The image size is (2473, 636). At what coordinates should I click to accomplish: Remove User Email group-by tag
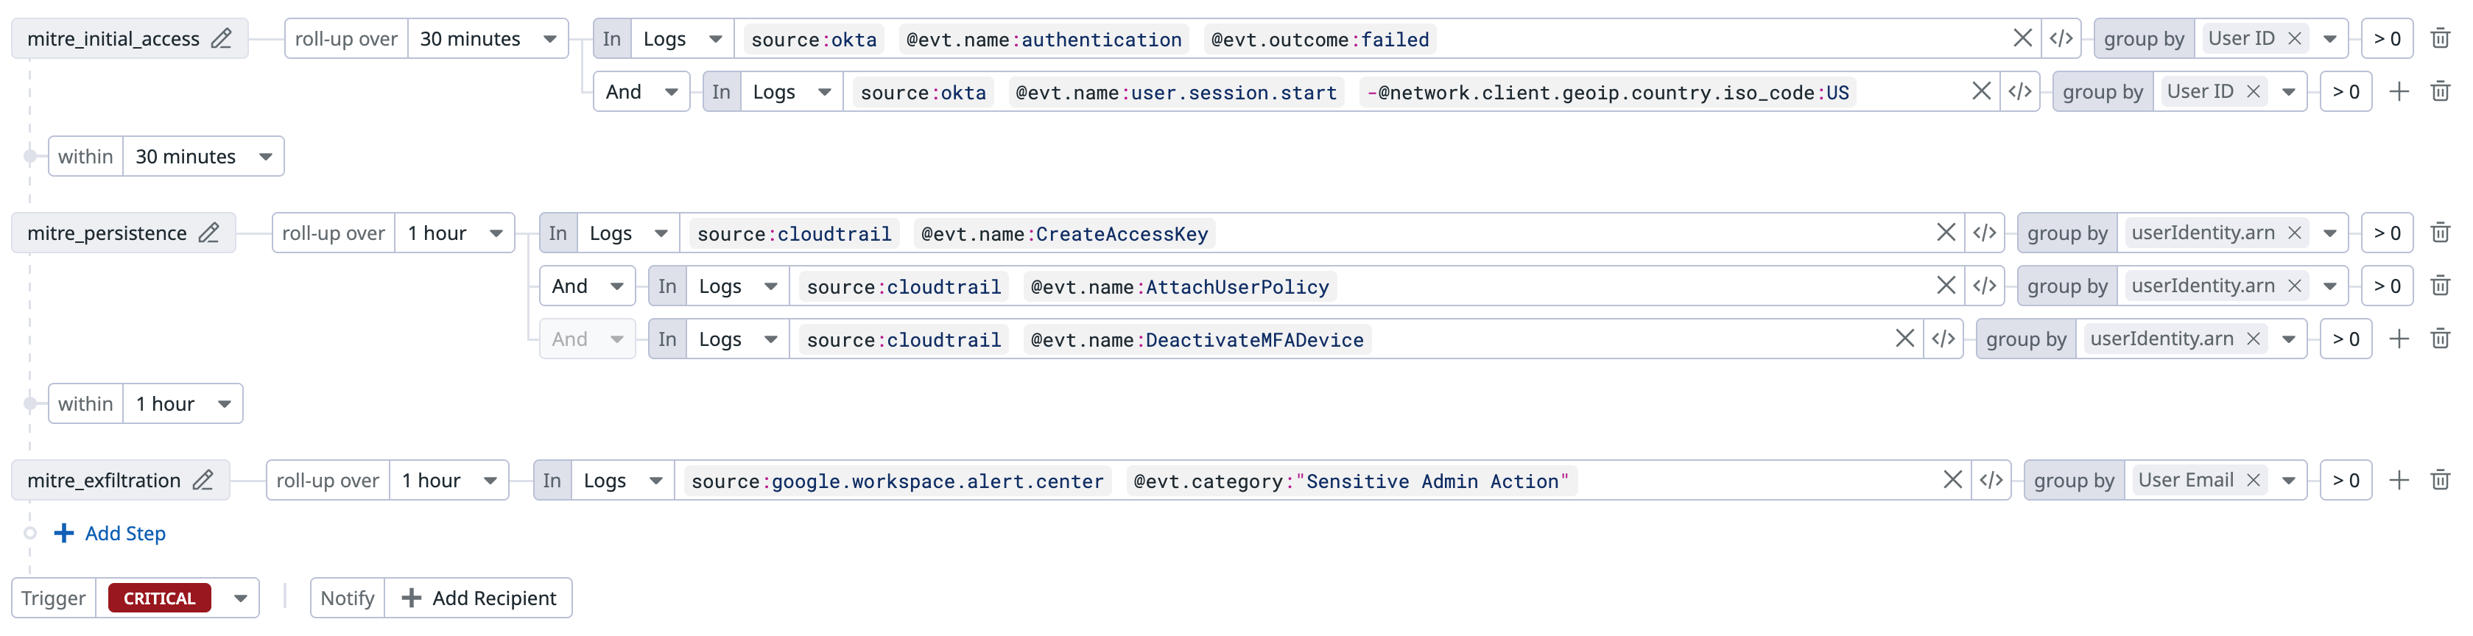2253,481
